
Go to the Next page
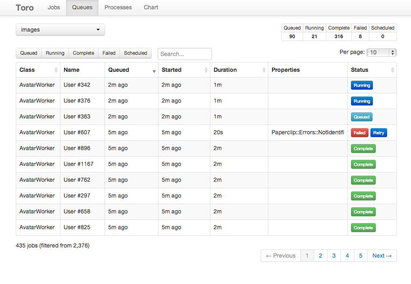[382, 256]
